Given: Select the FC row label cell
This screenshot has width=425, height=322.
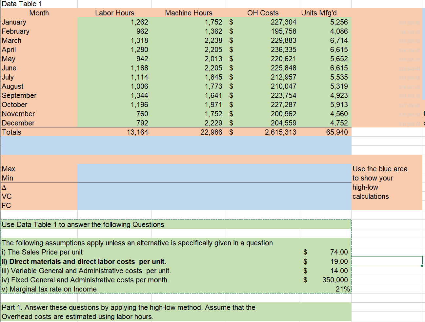Looking at the screenshot, I should click(7, 205).
